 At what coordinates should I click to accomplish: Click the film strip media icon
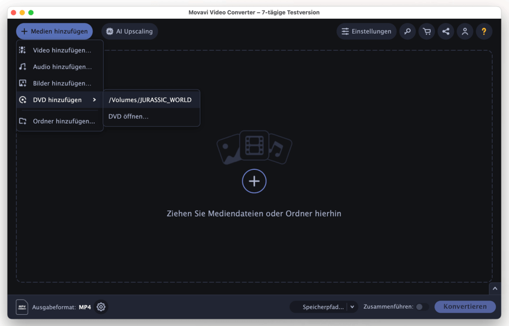pyautogui.click(x=254, y=145)
